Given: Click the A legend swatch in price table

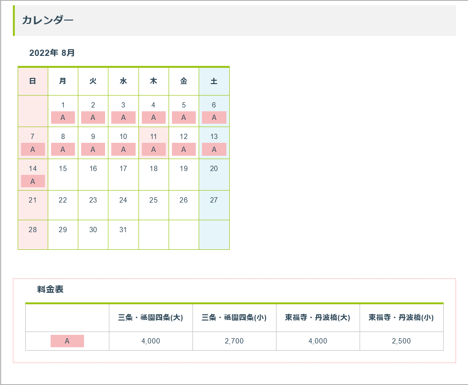Looking at the screenshot, I should click(67, 341).
